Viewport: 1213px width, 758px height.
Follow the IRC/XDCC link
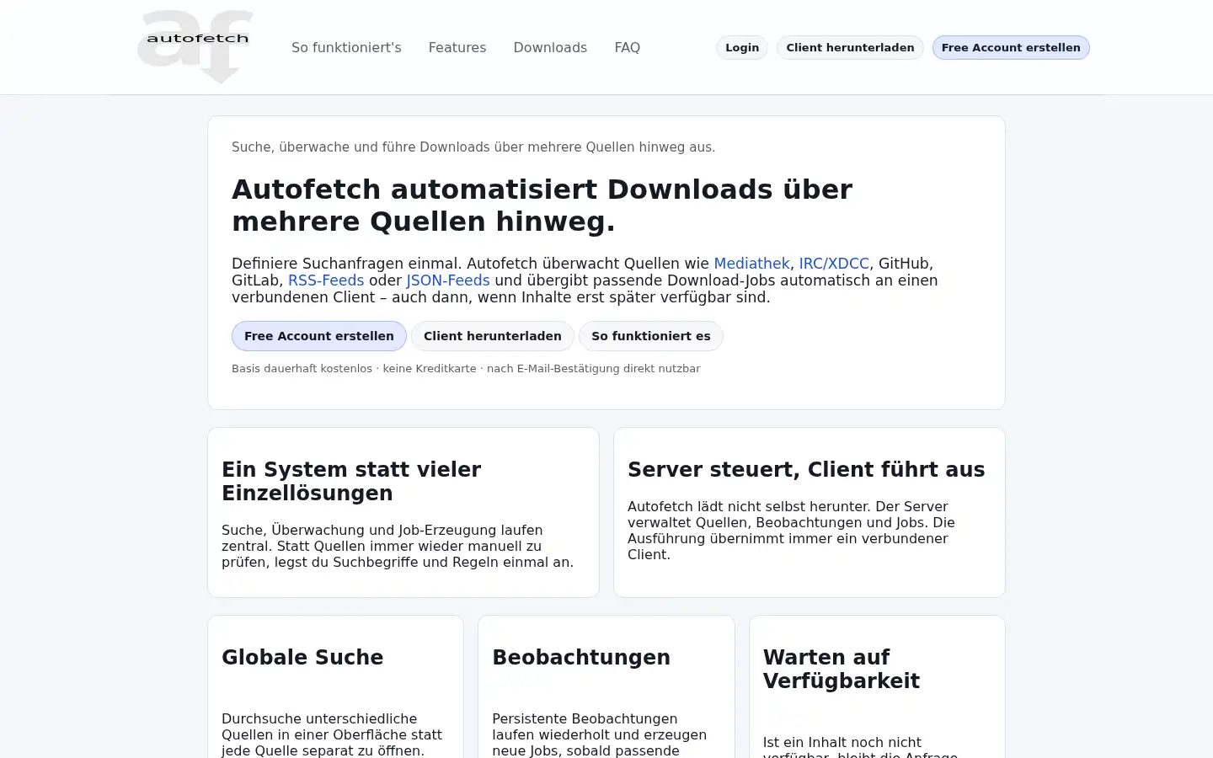point(834,264)
